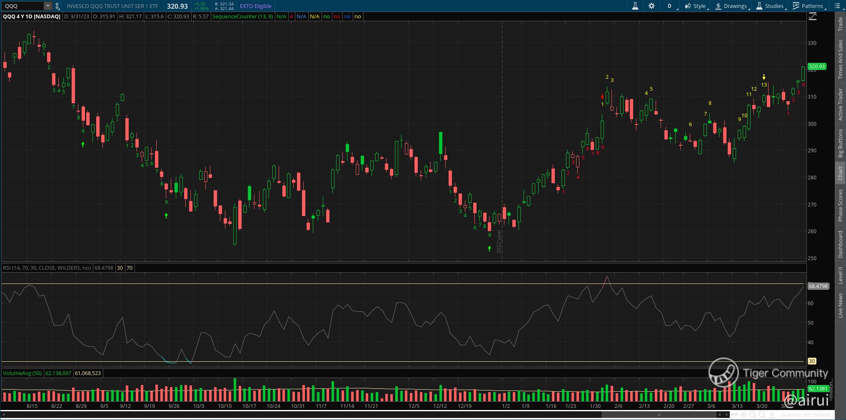Click the R: 5.57 range value
Screen dimensions: 846x420
[x=201, y=16]
